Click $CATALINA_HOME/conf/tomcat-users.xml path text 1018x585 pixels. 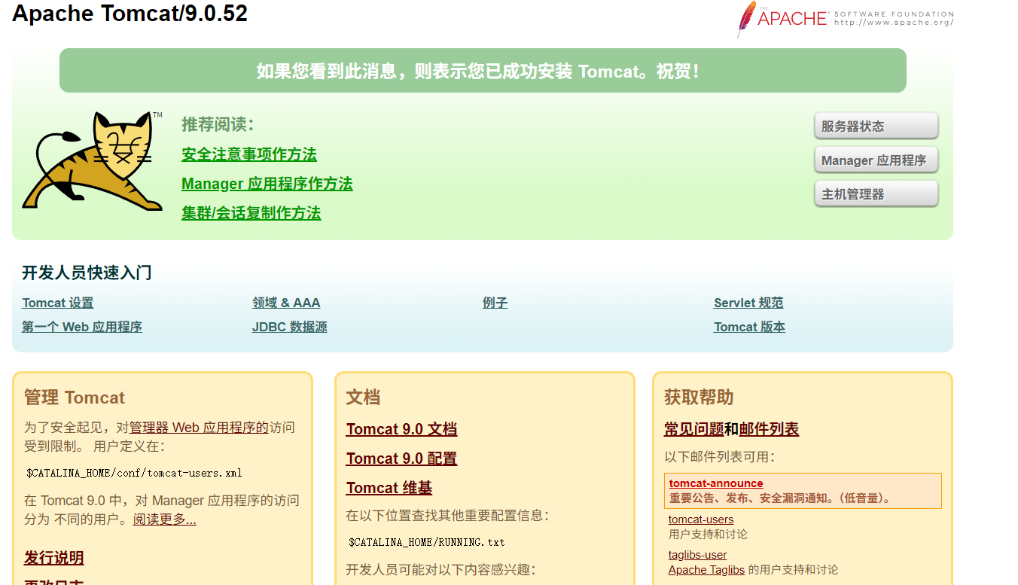coord(134,473)
